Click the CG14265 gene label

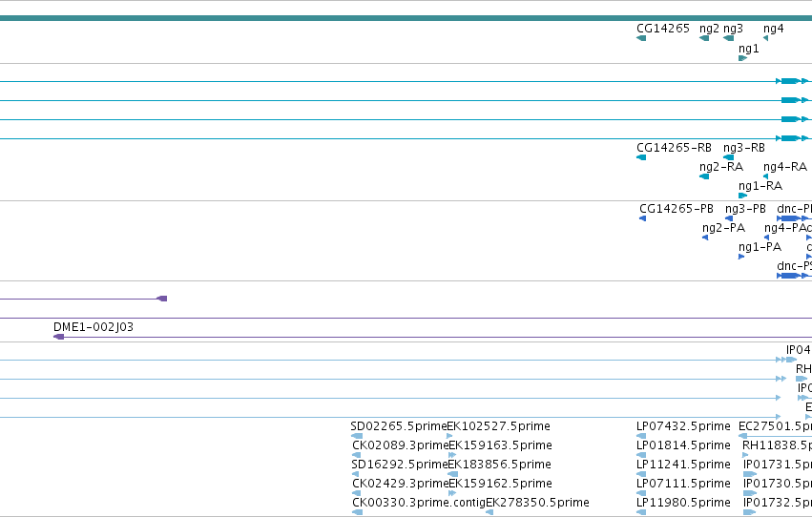point(663,29)
